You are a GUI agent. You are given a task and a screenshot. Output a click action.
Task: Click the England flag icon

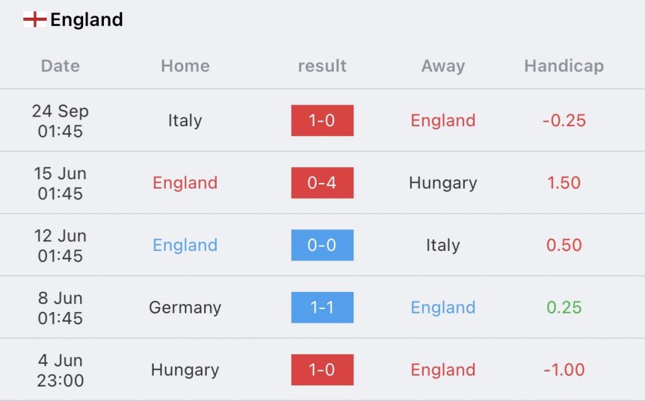[x=35, y=20]
